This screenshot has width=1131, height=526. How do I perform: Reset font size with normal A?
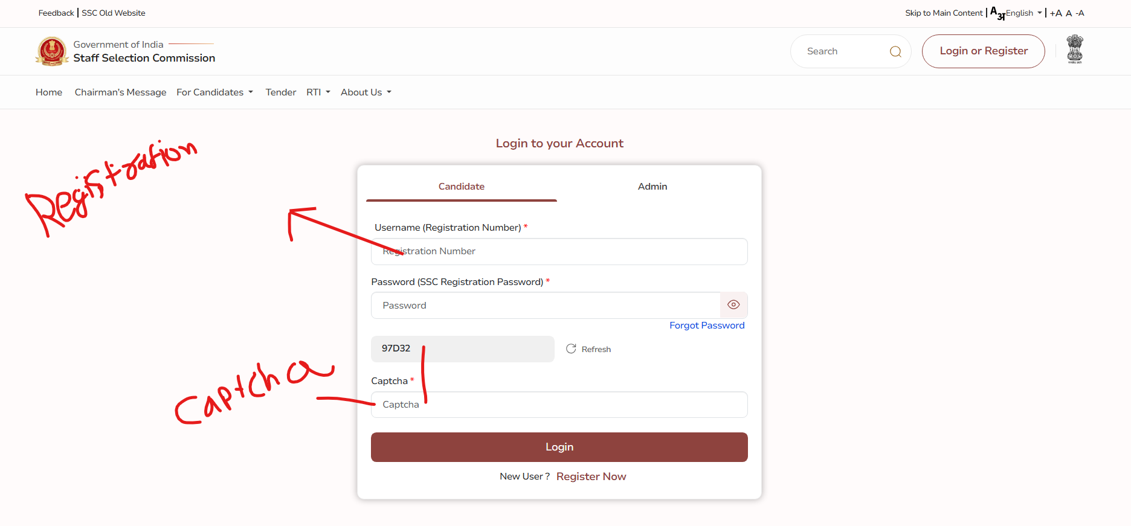coord(1069,13)
